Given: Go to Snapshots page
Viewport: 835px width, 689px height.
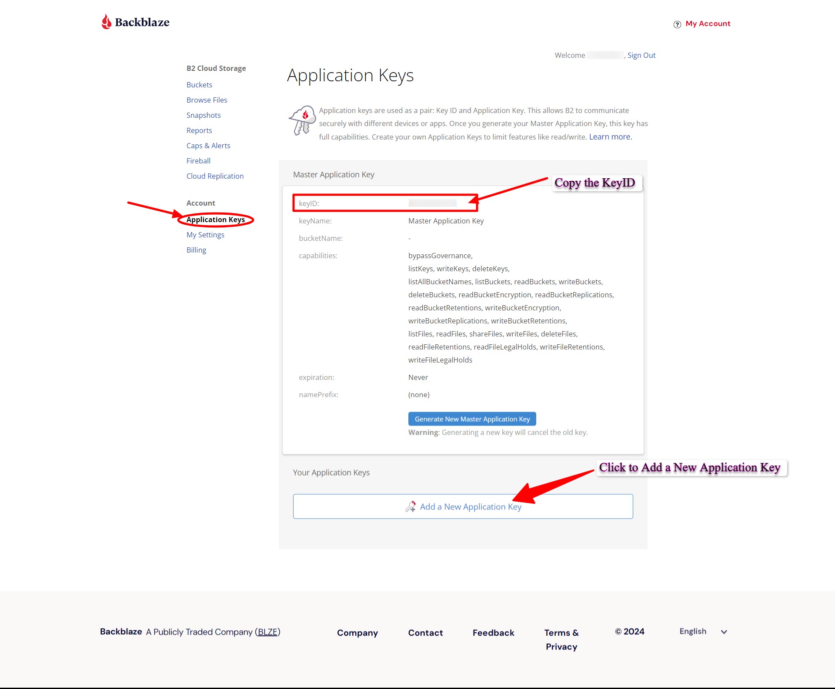Looking at the screenshot, I should click(204, 115).
